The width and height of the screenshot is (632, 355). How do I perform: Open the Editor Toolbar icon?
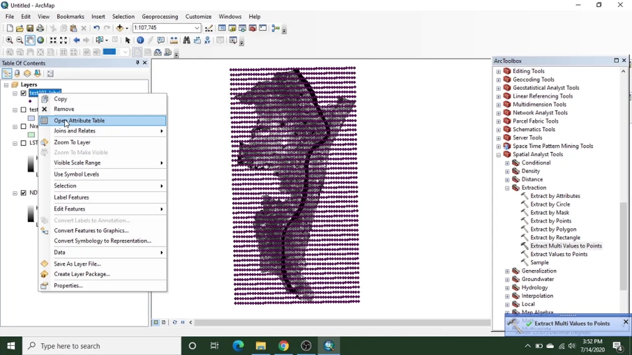point(209,28)
